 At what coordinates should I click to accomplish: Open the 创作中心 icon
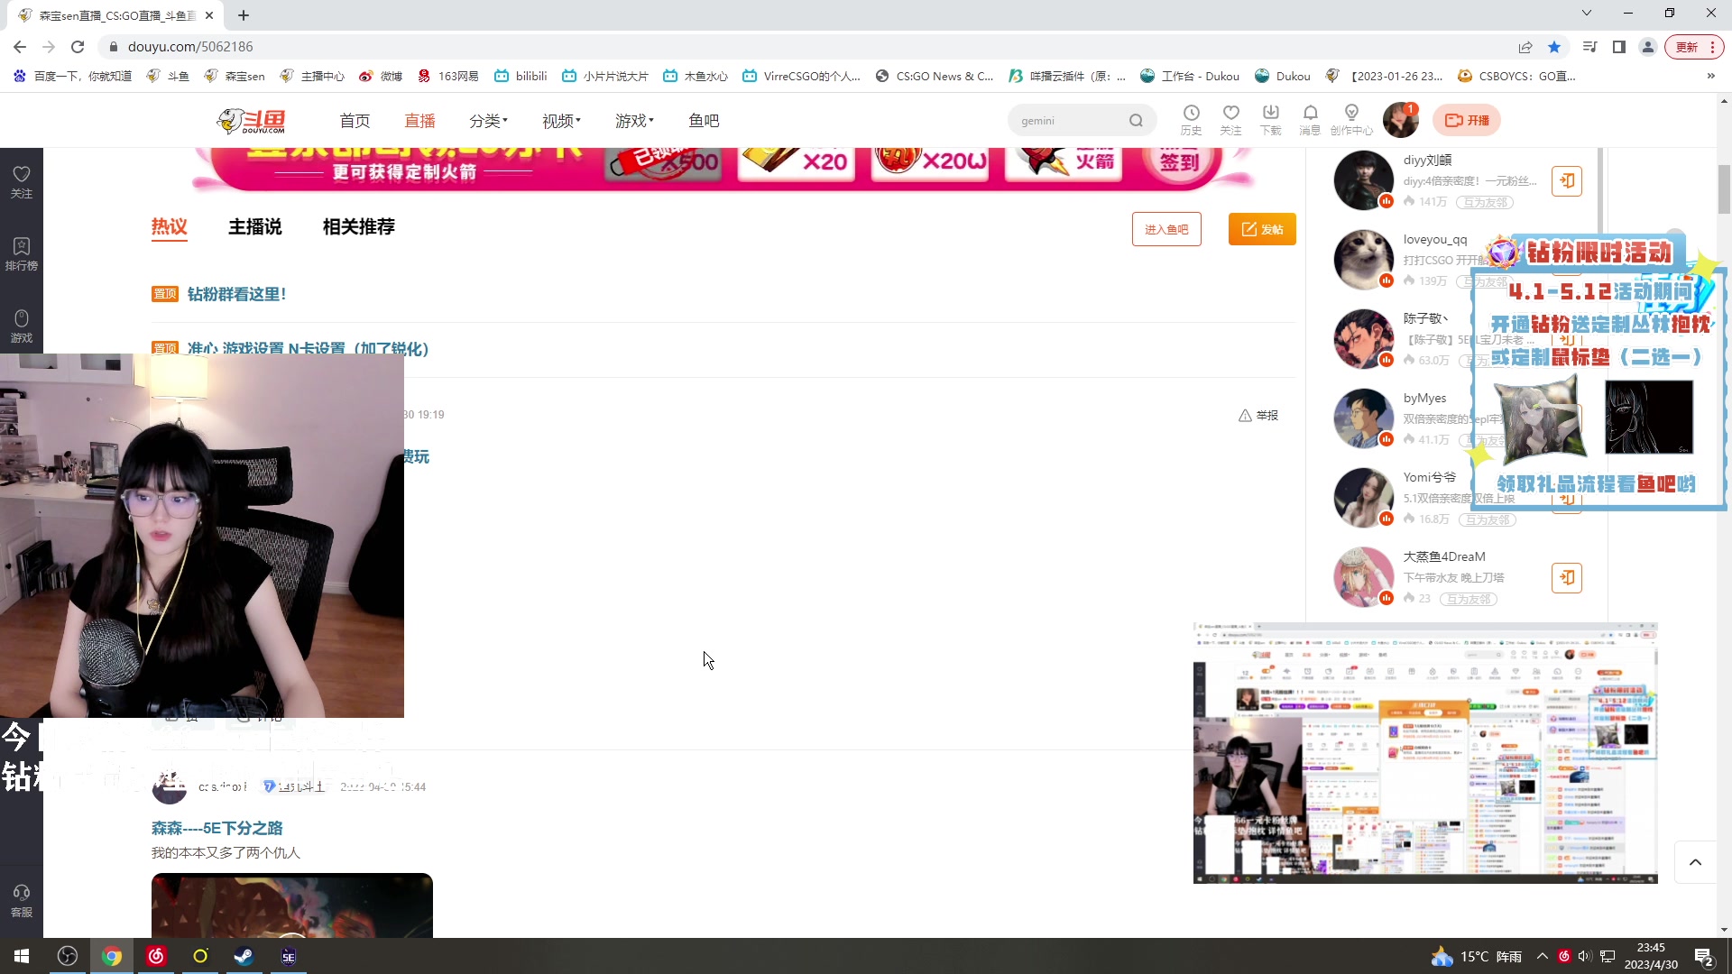1351,120
